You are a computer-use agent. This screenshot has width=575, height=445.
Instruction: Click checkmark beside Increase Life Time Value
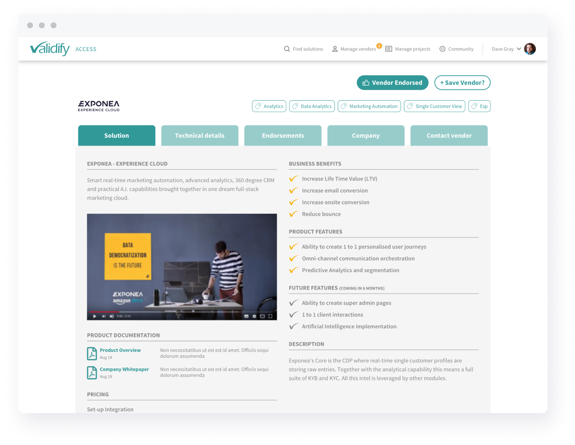(x=293, y=179)
